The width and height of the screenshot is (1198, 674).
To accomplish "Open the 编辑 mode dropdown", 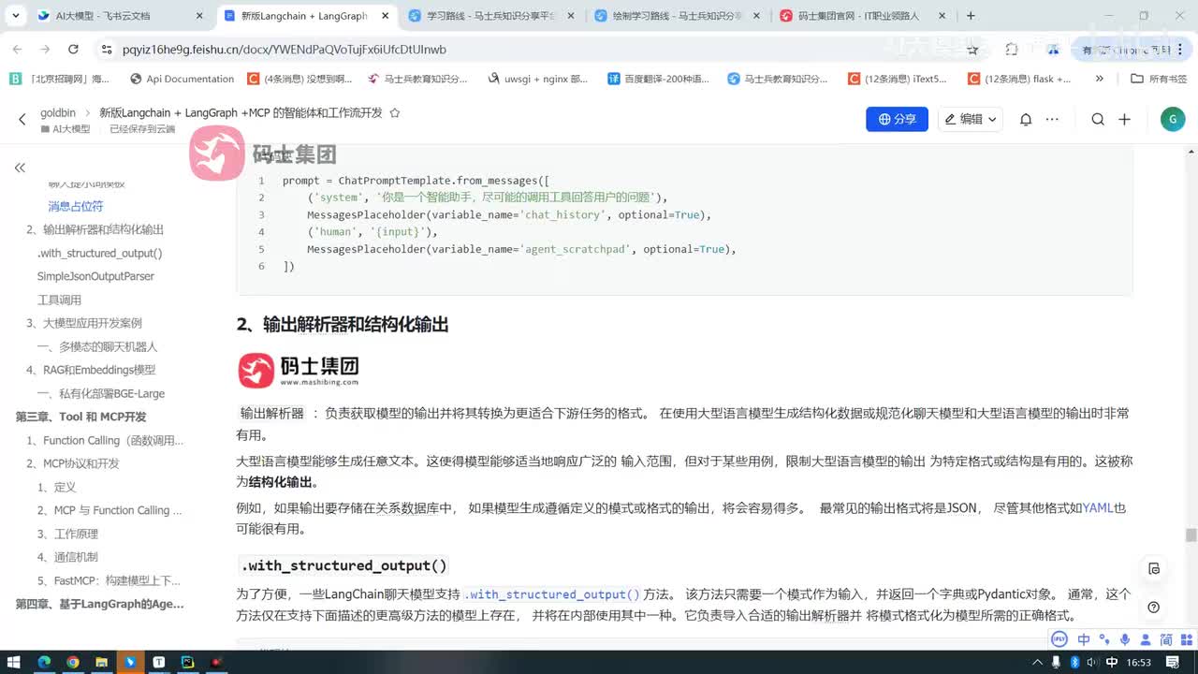I will (x=970, y=119).
